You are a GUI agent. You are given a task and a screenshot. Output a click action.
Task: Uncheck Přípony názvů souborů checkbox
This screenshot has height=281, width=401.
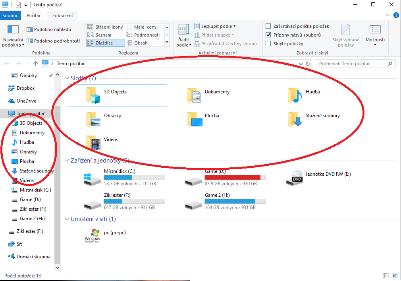click(268, 35)
